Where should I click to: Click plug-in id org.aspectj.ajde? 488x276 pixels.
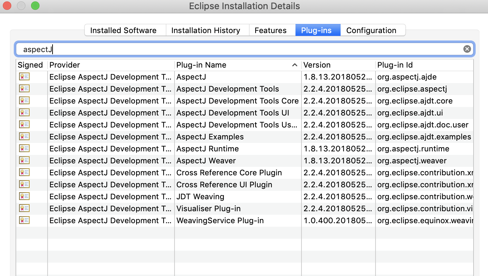point(407,77)
